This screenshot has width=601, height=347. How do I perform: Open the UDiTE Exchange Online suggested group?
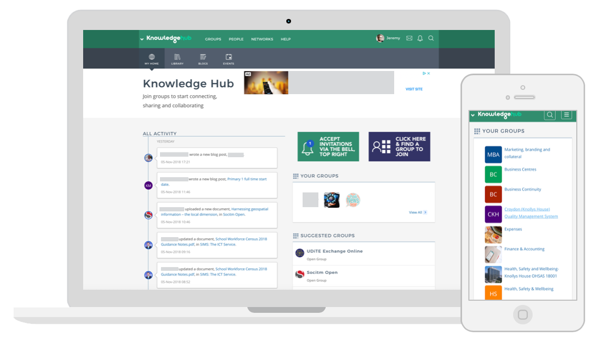tap(335, 251)
